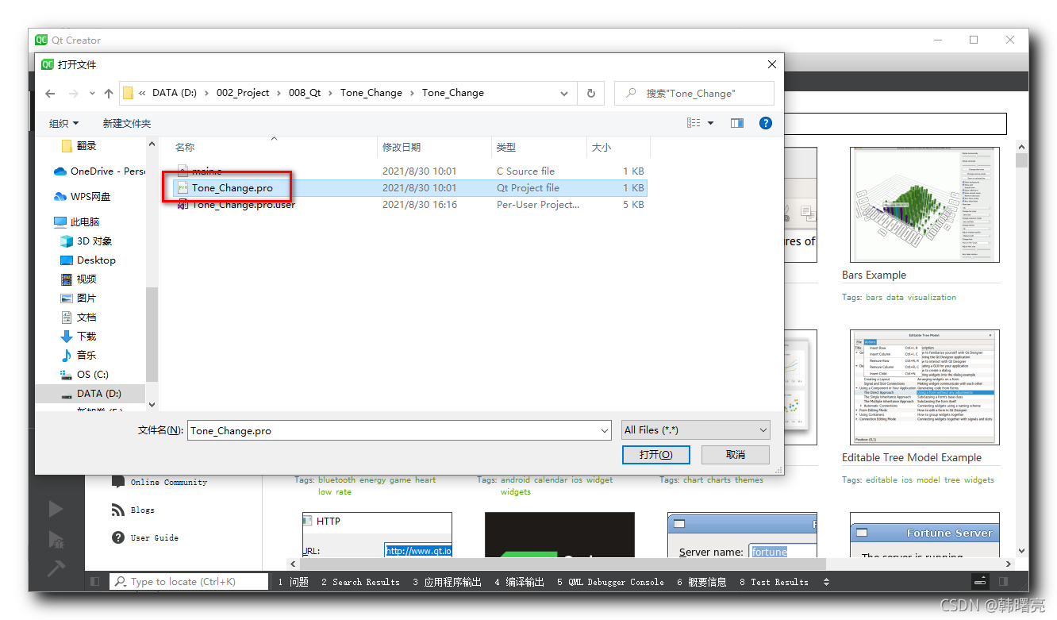The height and width of the screenshot is (620, 1057).
Task: Click 002_Project in the path breadcrumb
Action: pyautogui.click(x=243, y=93)
